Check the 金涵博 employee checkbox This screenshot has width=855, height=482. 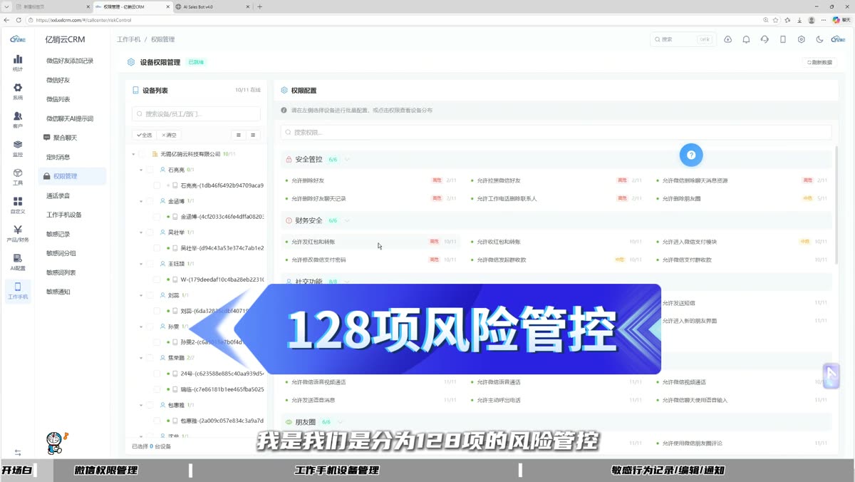pyautogui.click(x=150, y=201)
